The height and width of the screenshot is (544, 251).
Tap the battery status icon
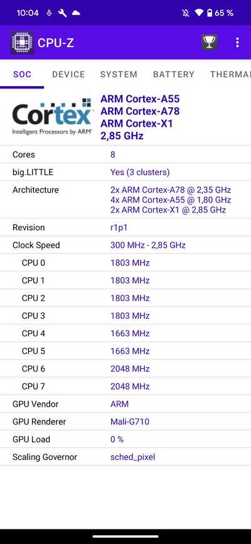click(210, 13)
